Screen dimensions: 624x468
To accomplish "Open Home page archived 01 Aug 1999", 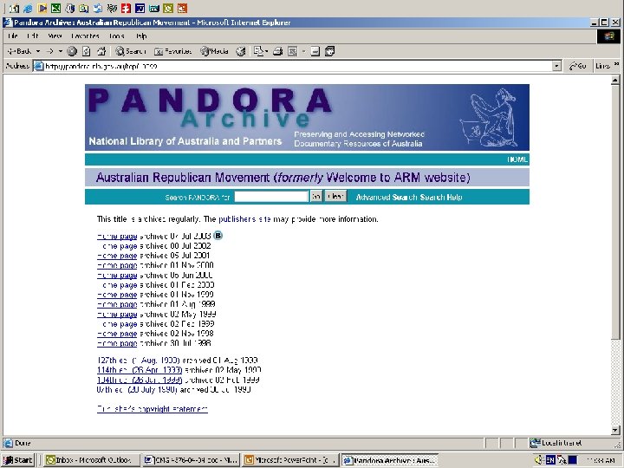I will click(117, 305).
